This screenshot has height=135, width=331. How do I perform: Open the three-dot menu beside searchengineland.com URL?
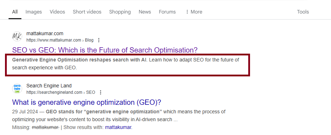(x=101, y=92)
